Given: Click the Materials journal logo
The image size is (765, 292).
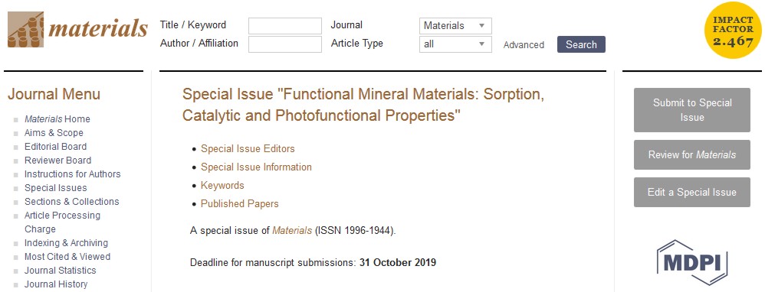Looking at the screenshot, I should (x=77, y=30).
